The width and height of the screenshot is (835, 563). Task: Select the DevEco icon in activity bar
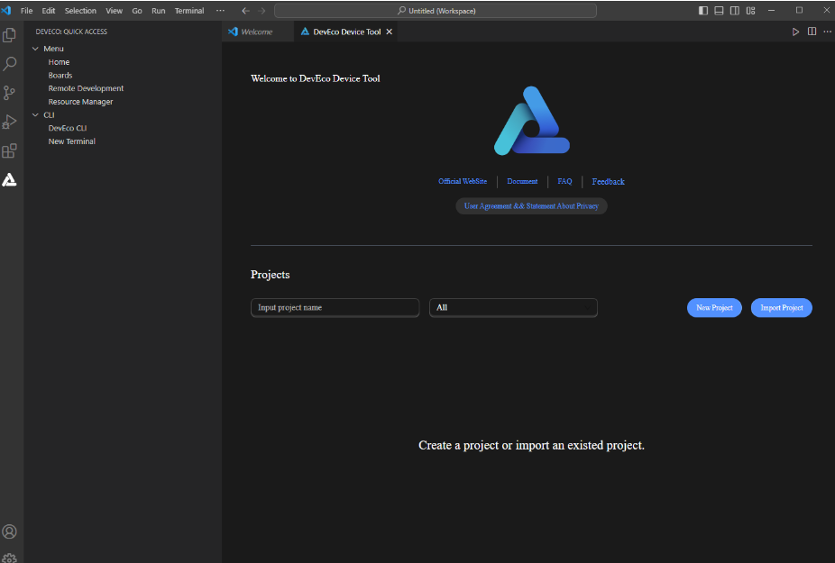point(10,180)
